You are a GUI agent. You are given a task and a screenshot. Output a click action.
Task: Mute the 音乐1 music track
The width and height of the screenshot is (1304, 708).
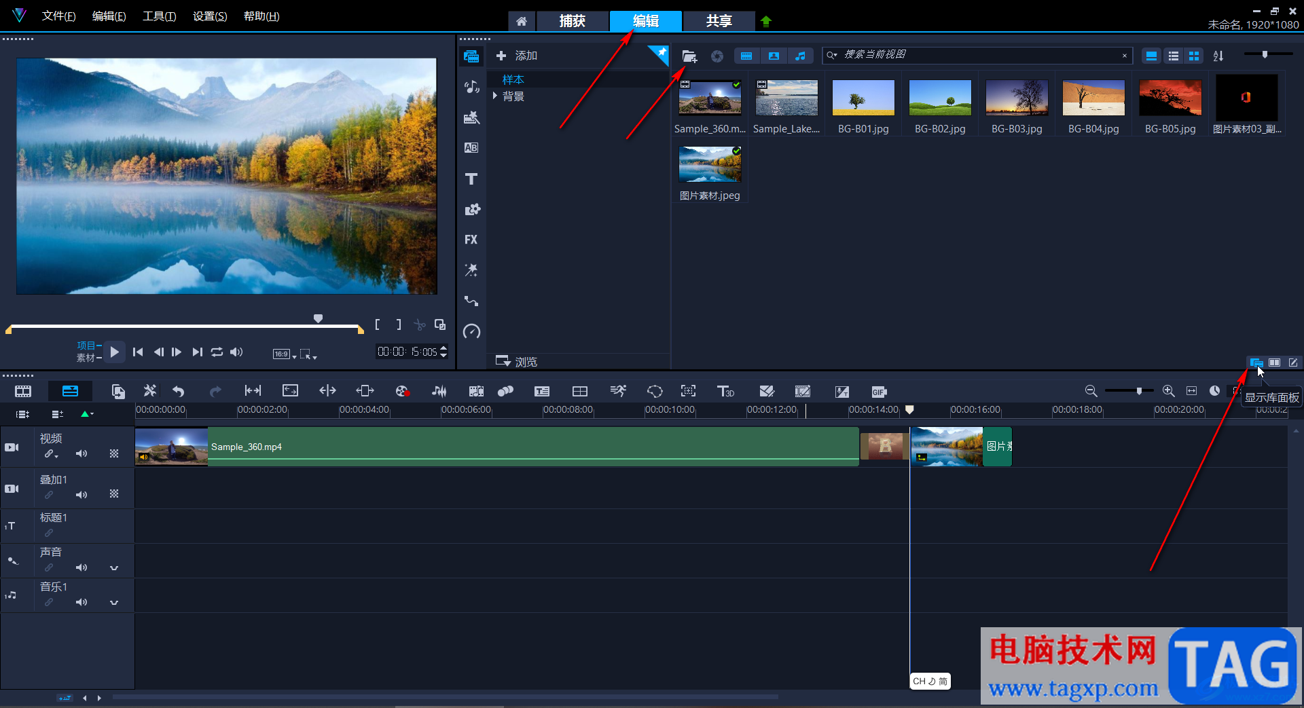click(x=81, y=602)
